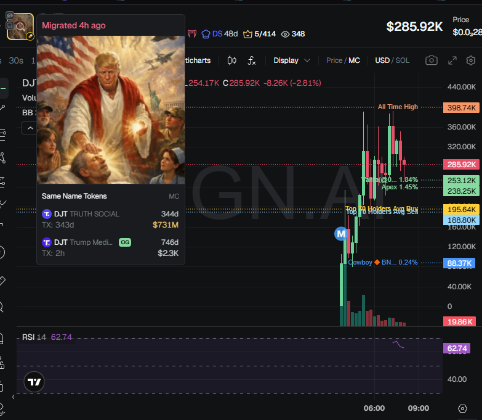
Task: Click the green OG badge
Action: (125, 242)
